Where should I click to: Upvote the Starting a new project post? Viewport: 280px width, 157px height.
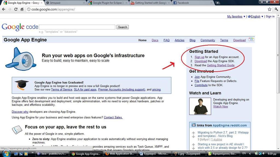coord(193,144)
